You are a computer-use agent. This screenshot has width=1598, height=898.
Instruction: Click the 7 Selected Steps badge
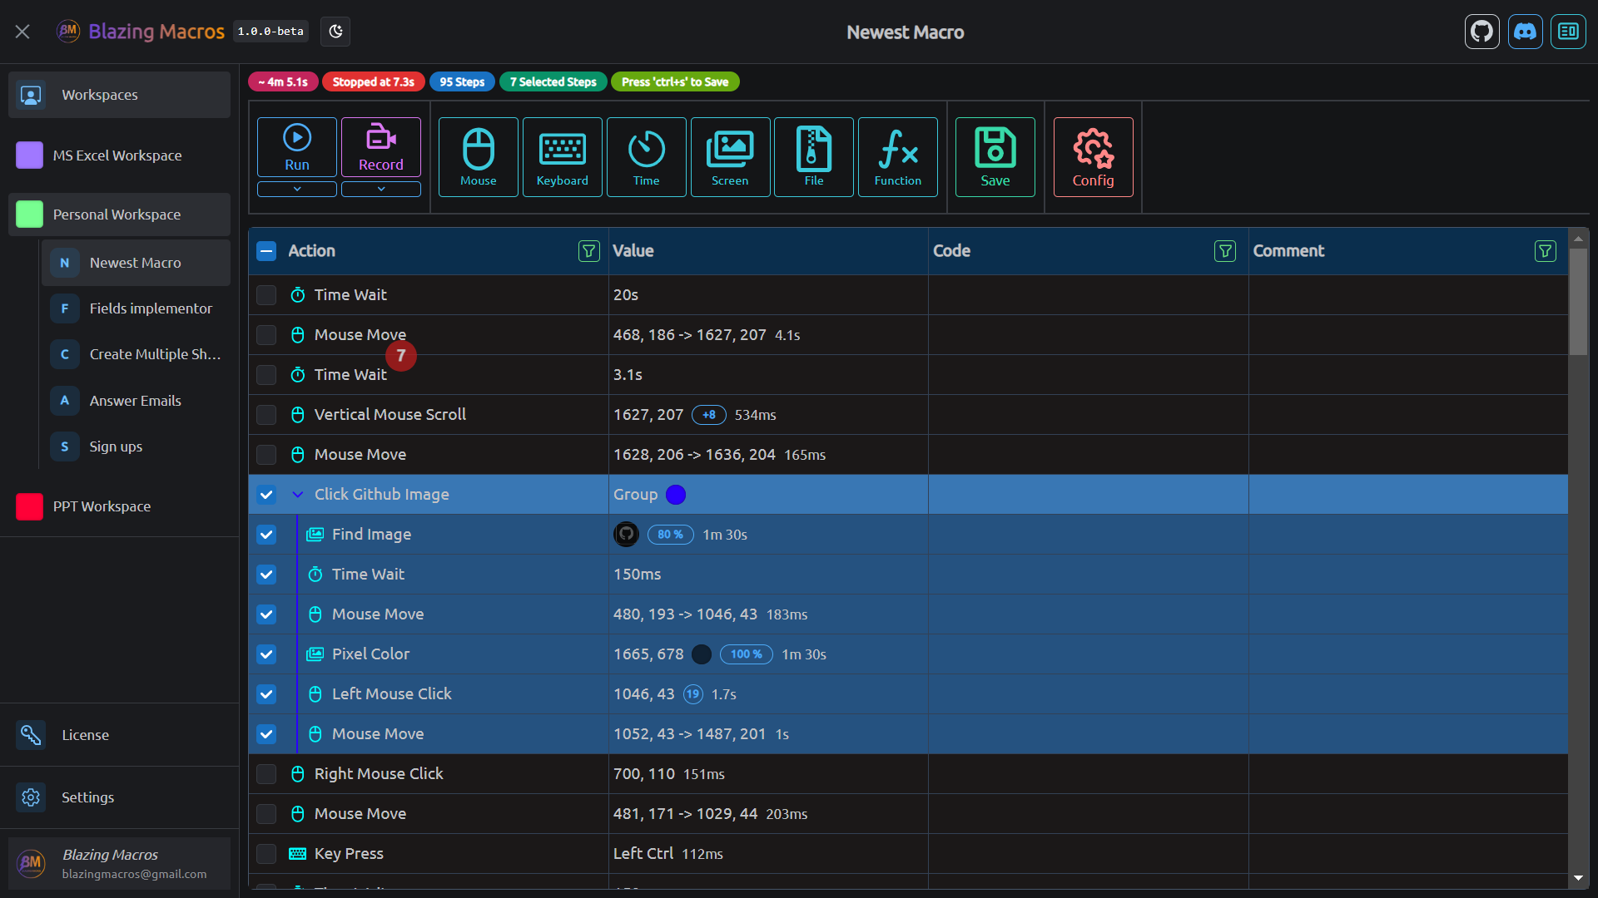(553, 81)
